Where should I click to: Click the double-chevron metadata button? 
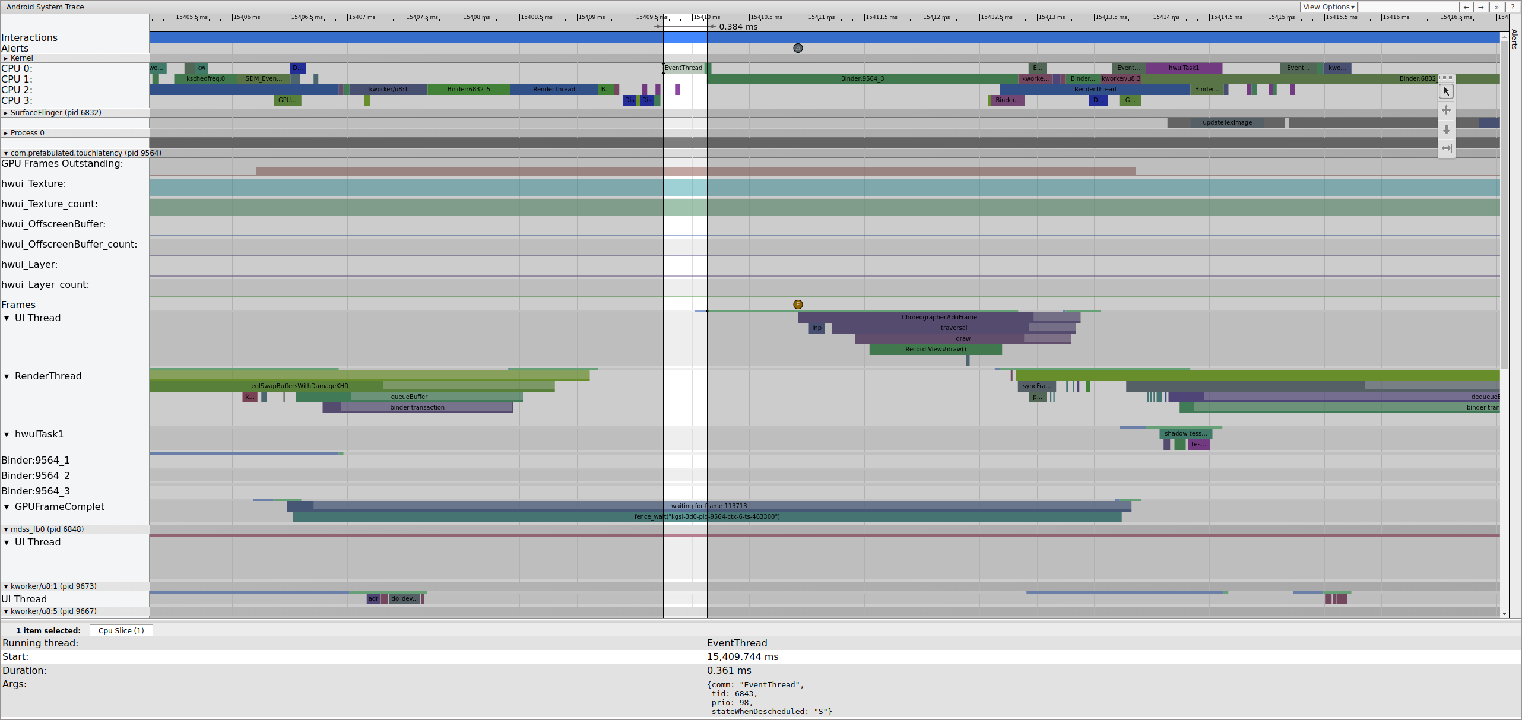click(1496, 7)
